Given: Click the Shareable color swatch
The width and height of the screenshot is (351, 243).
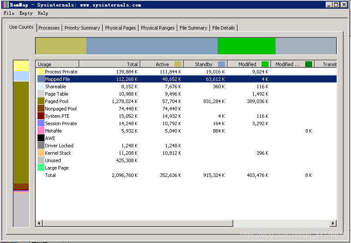Looking at the screenshot, I should (41, 86).
